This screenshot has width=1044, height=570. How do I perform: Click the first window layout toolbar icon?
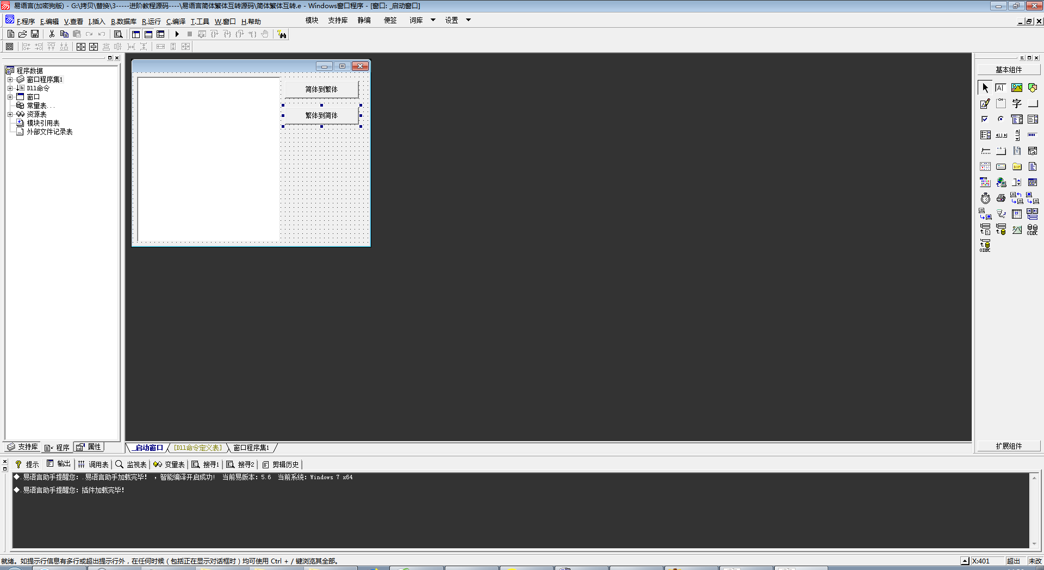(x=136, y=34)
